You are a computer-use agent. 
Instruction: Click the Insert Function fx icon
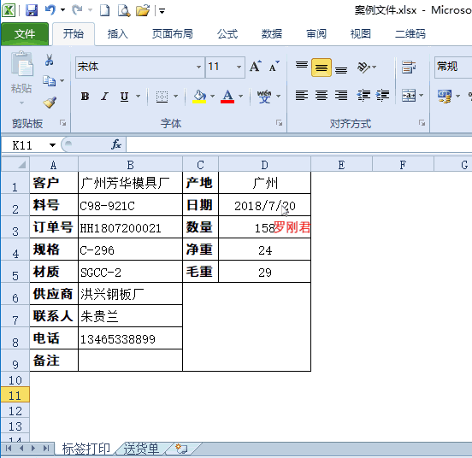pos(116,144)
